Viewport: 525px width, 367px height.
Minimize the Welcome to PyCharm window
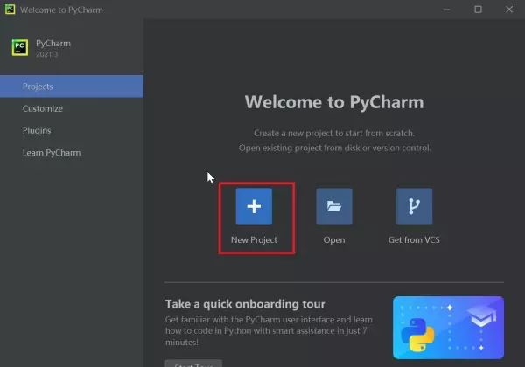tap(446, 10)
